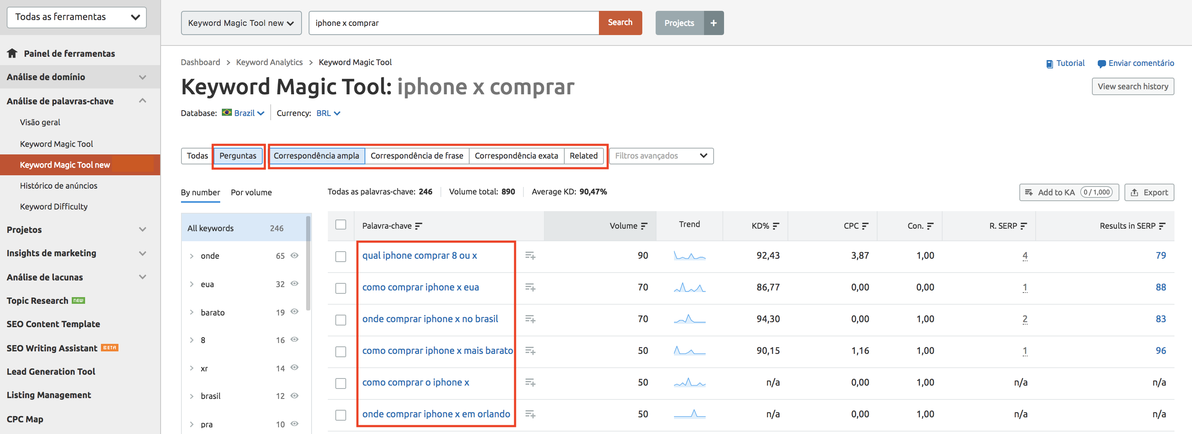Open keyword 'onde comprar iphone x no brasil'
Image resolution: width=1192 pixels, height=434 pixels.
point(430,319)
